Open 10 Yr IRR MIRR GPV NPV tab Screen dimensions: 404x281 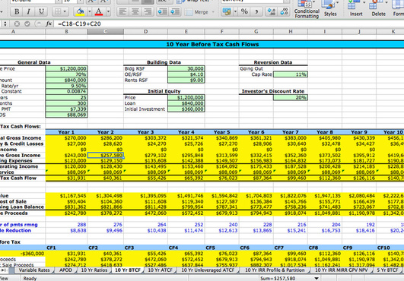click(x=341, y=270)
